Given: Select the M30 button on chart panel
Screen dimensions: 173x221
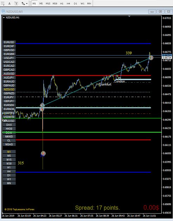Looking at the screenshot, I should coord(9,163).
